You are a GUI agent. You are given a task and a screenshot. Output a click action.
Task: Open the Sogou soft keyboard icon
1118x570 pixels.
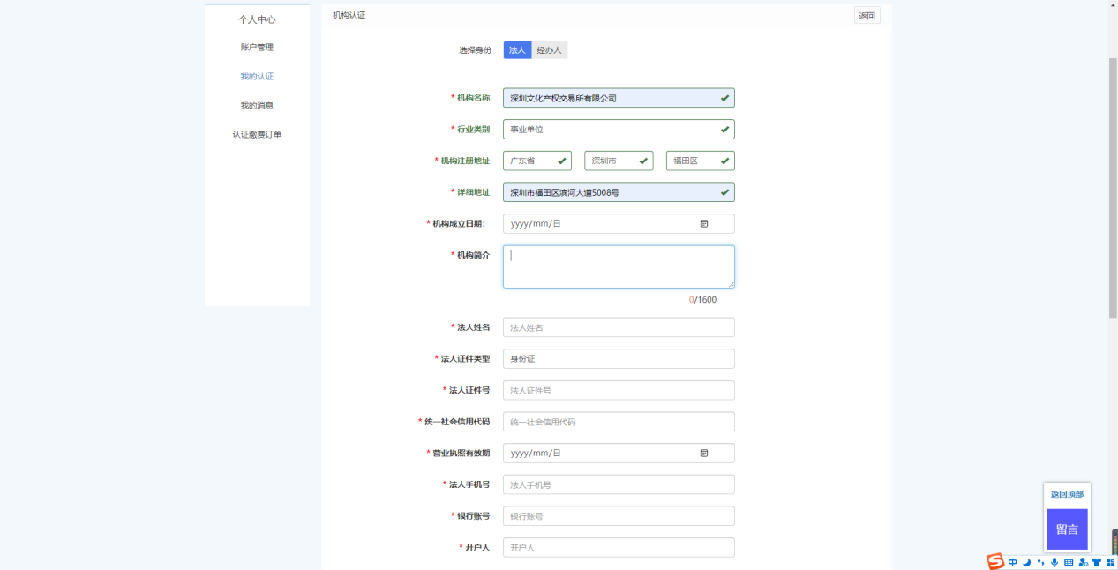[x=1069, y=562]
